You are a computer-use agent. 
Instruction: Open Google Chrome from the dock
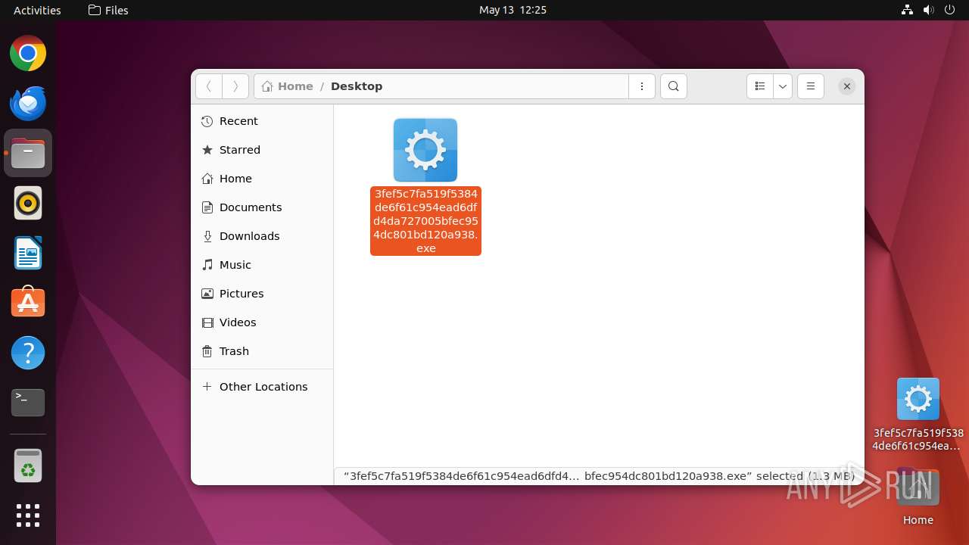pos(28,54)
